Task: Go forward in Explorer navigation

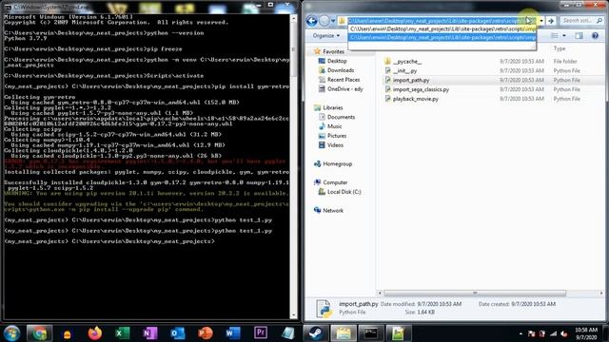Action: coord(324,21)
